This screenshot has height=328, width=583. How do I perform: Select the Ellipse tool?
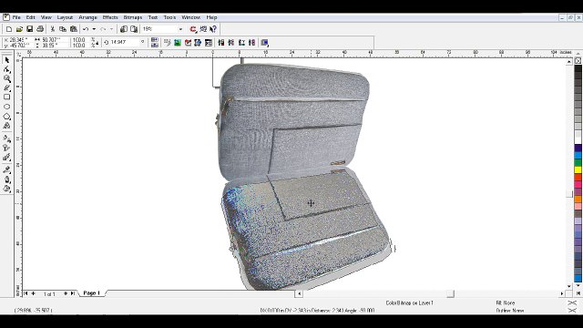pos(7,107)
